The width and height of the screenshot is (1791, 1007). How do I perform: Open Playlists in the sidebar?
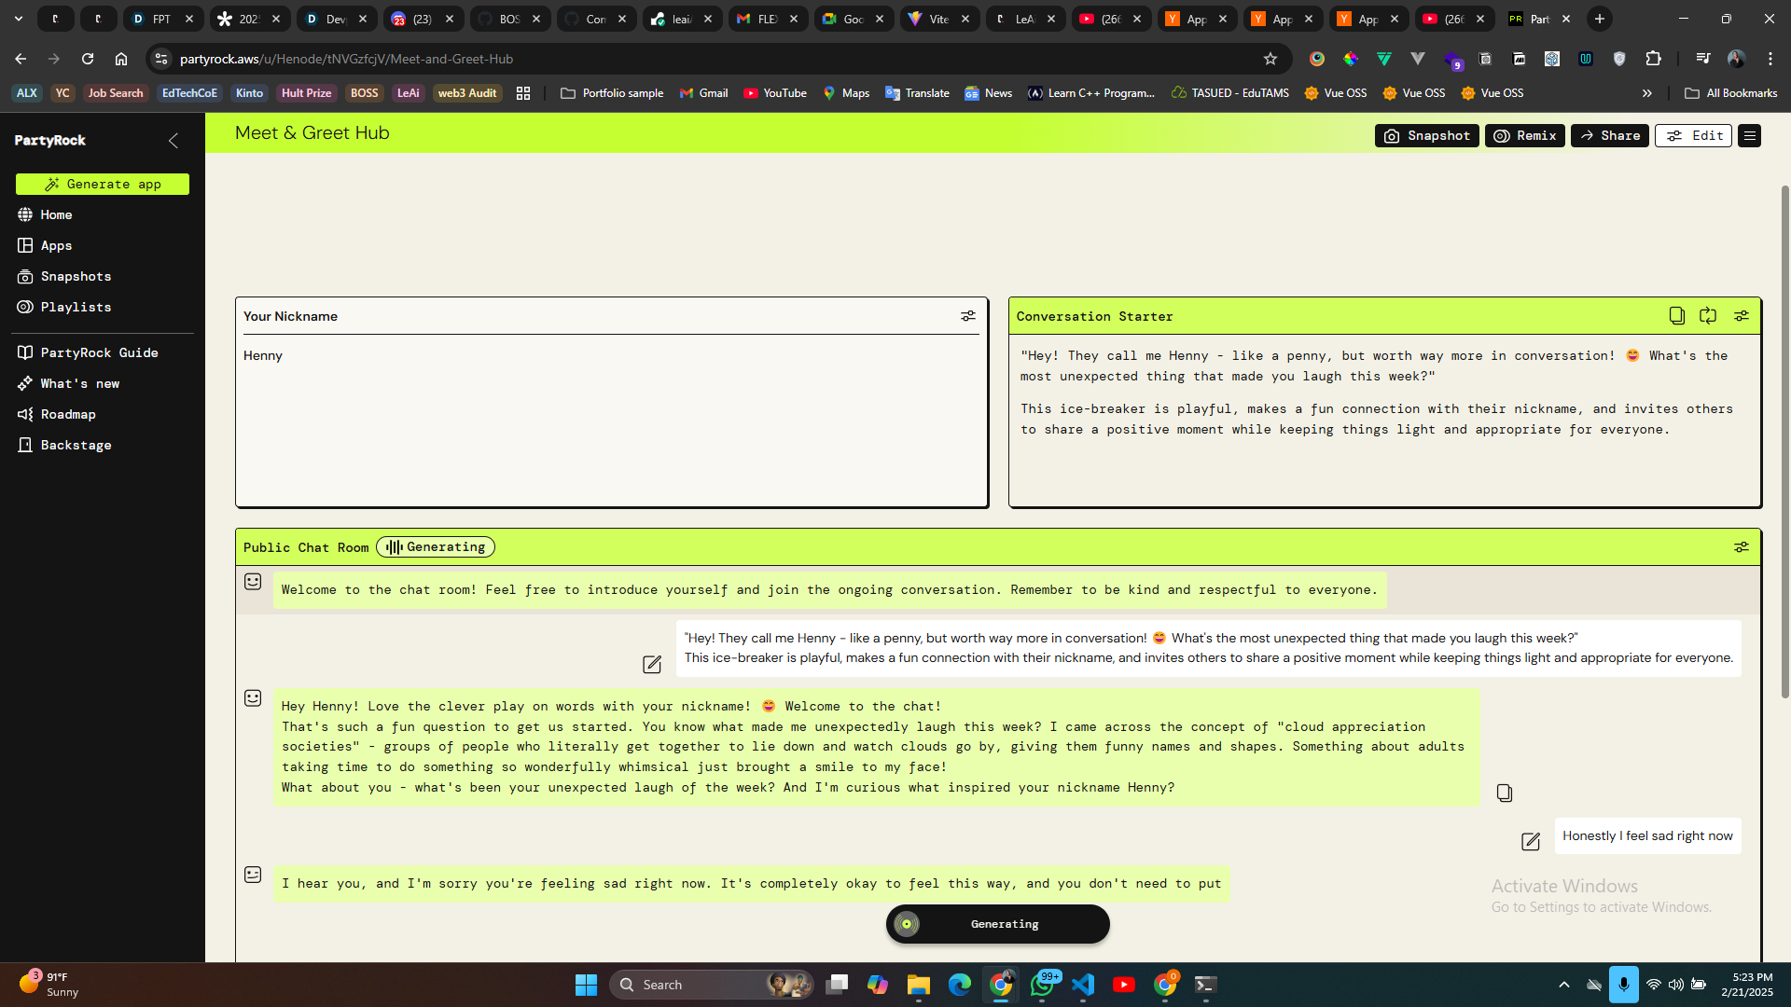[x=76, y=308]
